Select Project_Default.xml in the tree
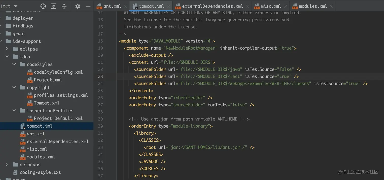Viewport: 384px width, 180px height. (x=58, y=118)
